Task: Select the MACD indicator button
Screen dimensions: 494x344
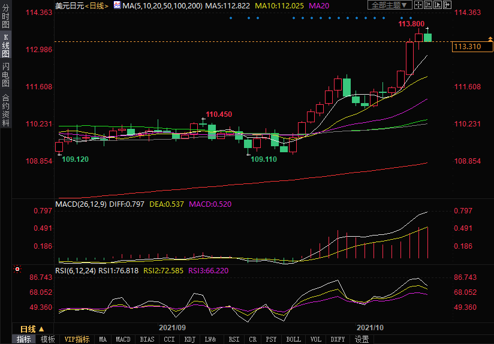Action: (123, 339)
